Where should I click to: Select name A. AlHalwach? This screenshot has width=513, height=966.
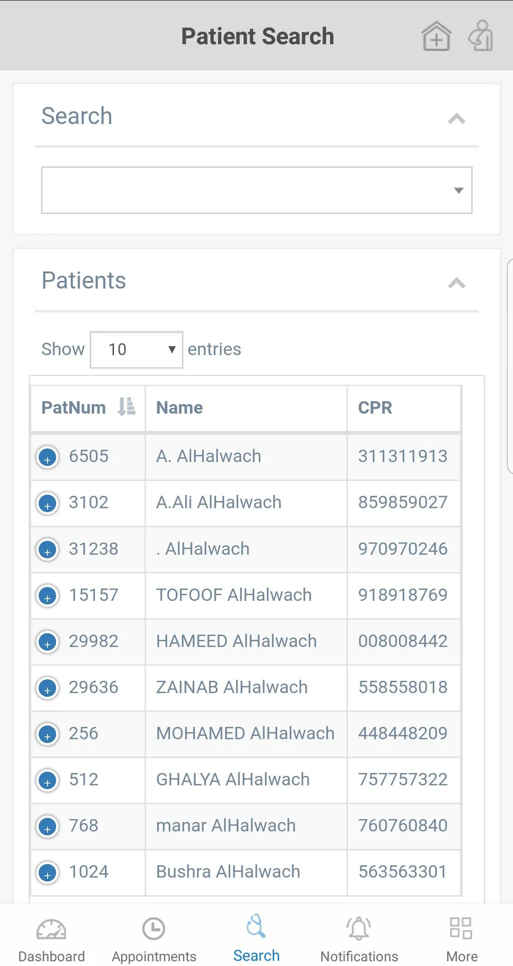click(209, 456)
